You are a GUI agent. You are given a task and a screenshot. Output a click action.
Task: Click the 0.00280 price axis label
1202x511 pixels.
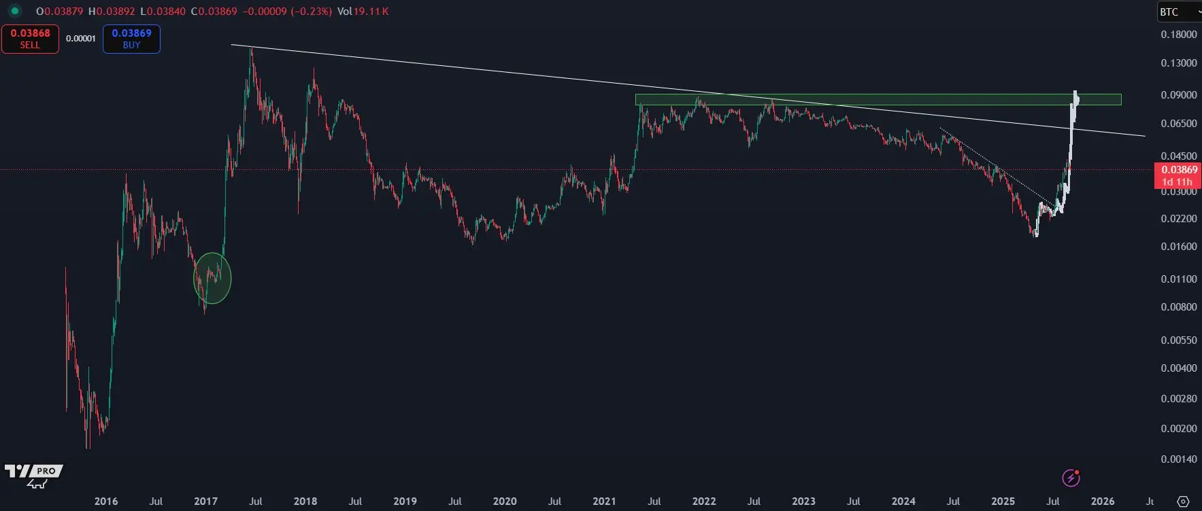click(1179, 399)
